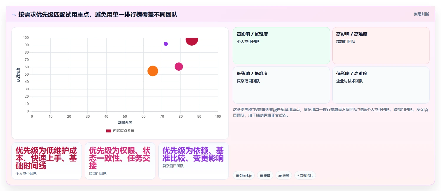Click 复杂项目团队 in the 低影响 / 低难度 card
Screen dimensions: 441x191
coord(248,81)
